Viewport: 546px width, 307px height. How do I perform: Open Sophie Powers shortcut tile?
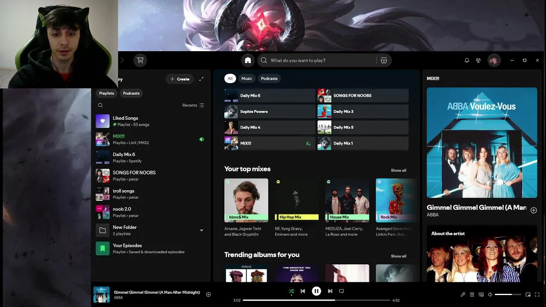coord(270,112)
